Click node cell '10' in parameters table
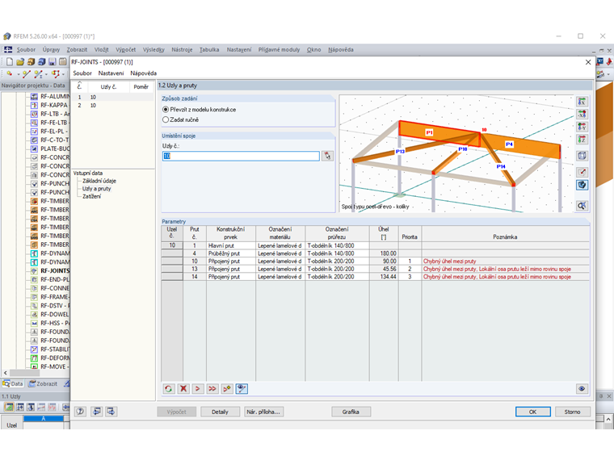Viewport: 614px width, 460px height. tap(172, 245)
